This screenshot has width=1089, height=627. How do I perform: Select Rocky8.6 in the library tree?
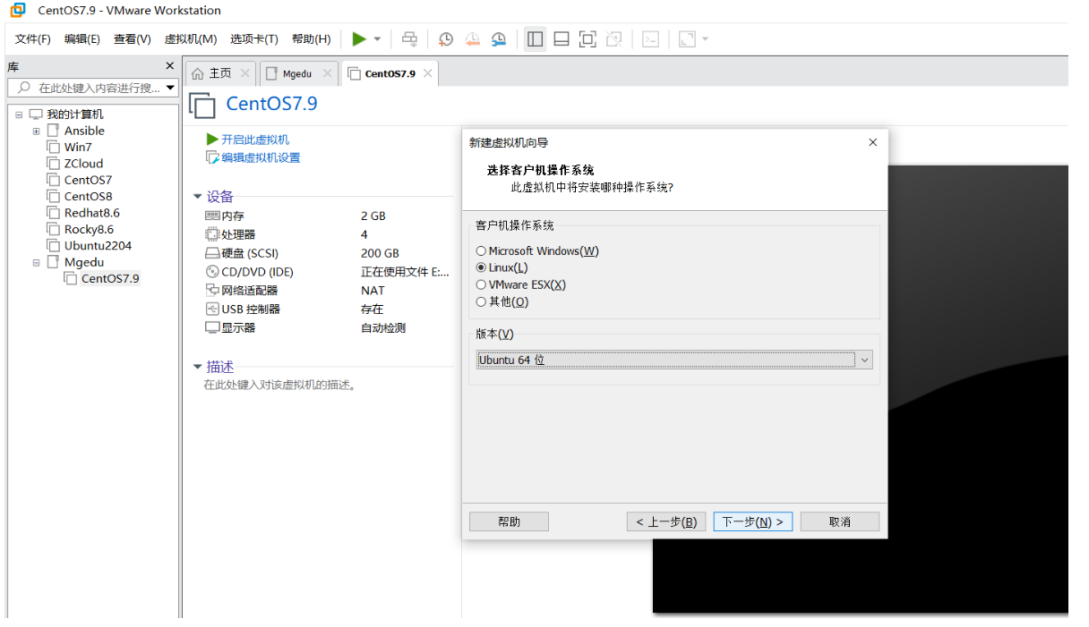pyautogui.click(x=89, y=229)
